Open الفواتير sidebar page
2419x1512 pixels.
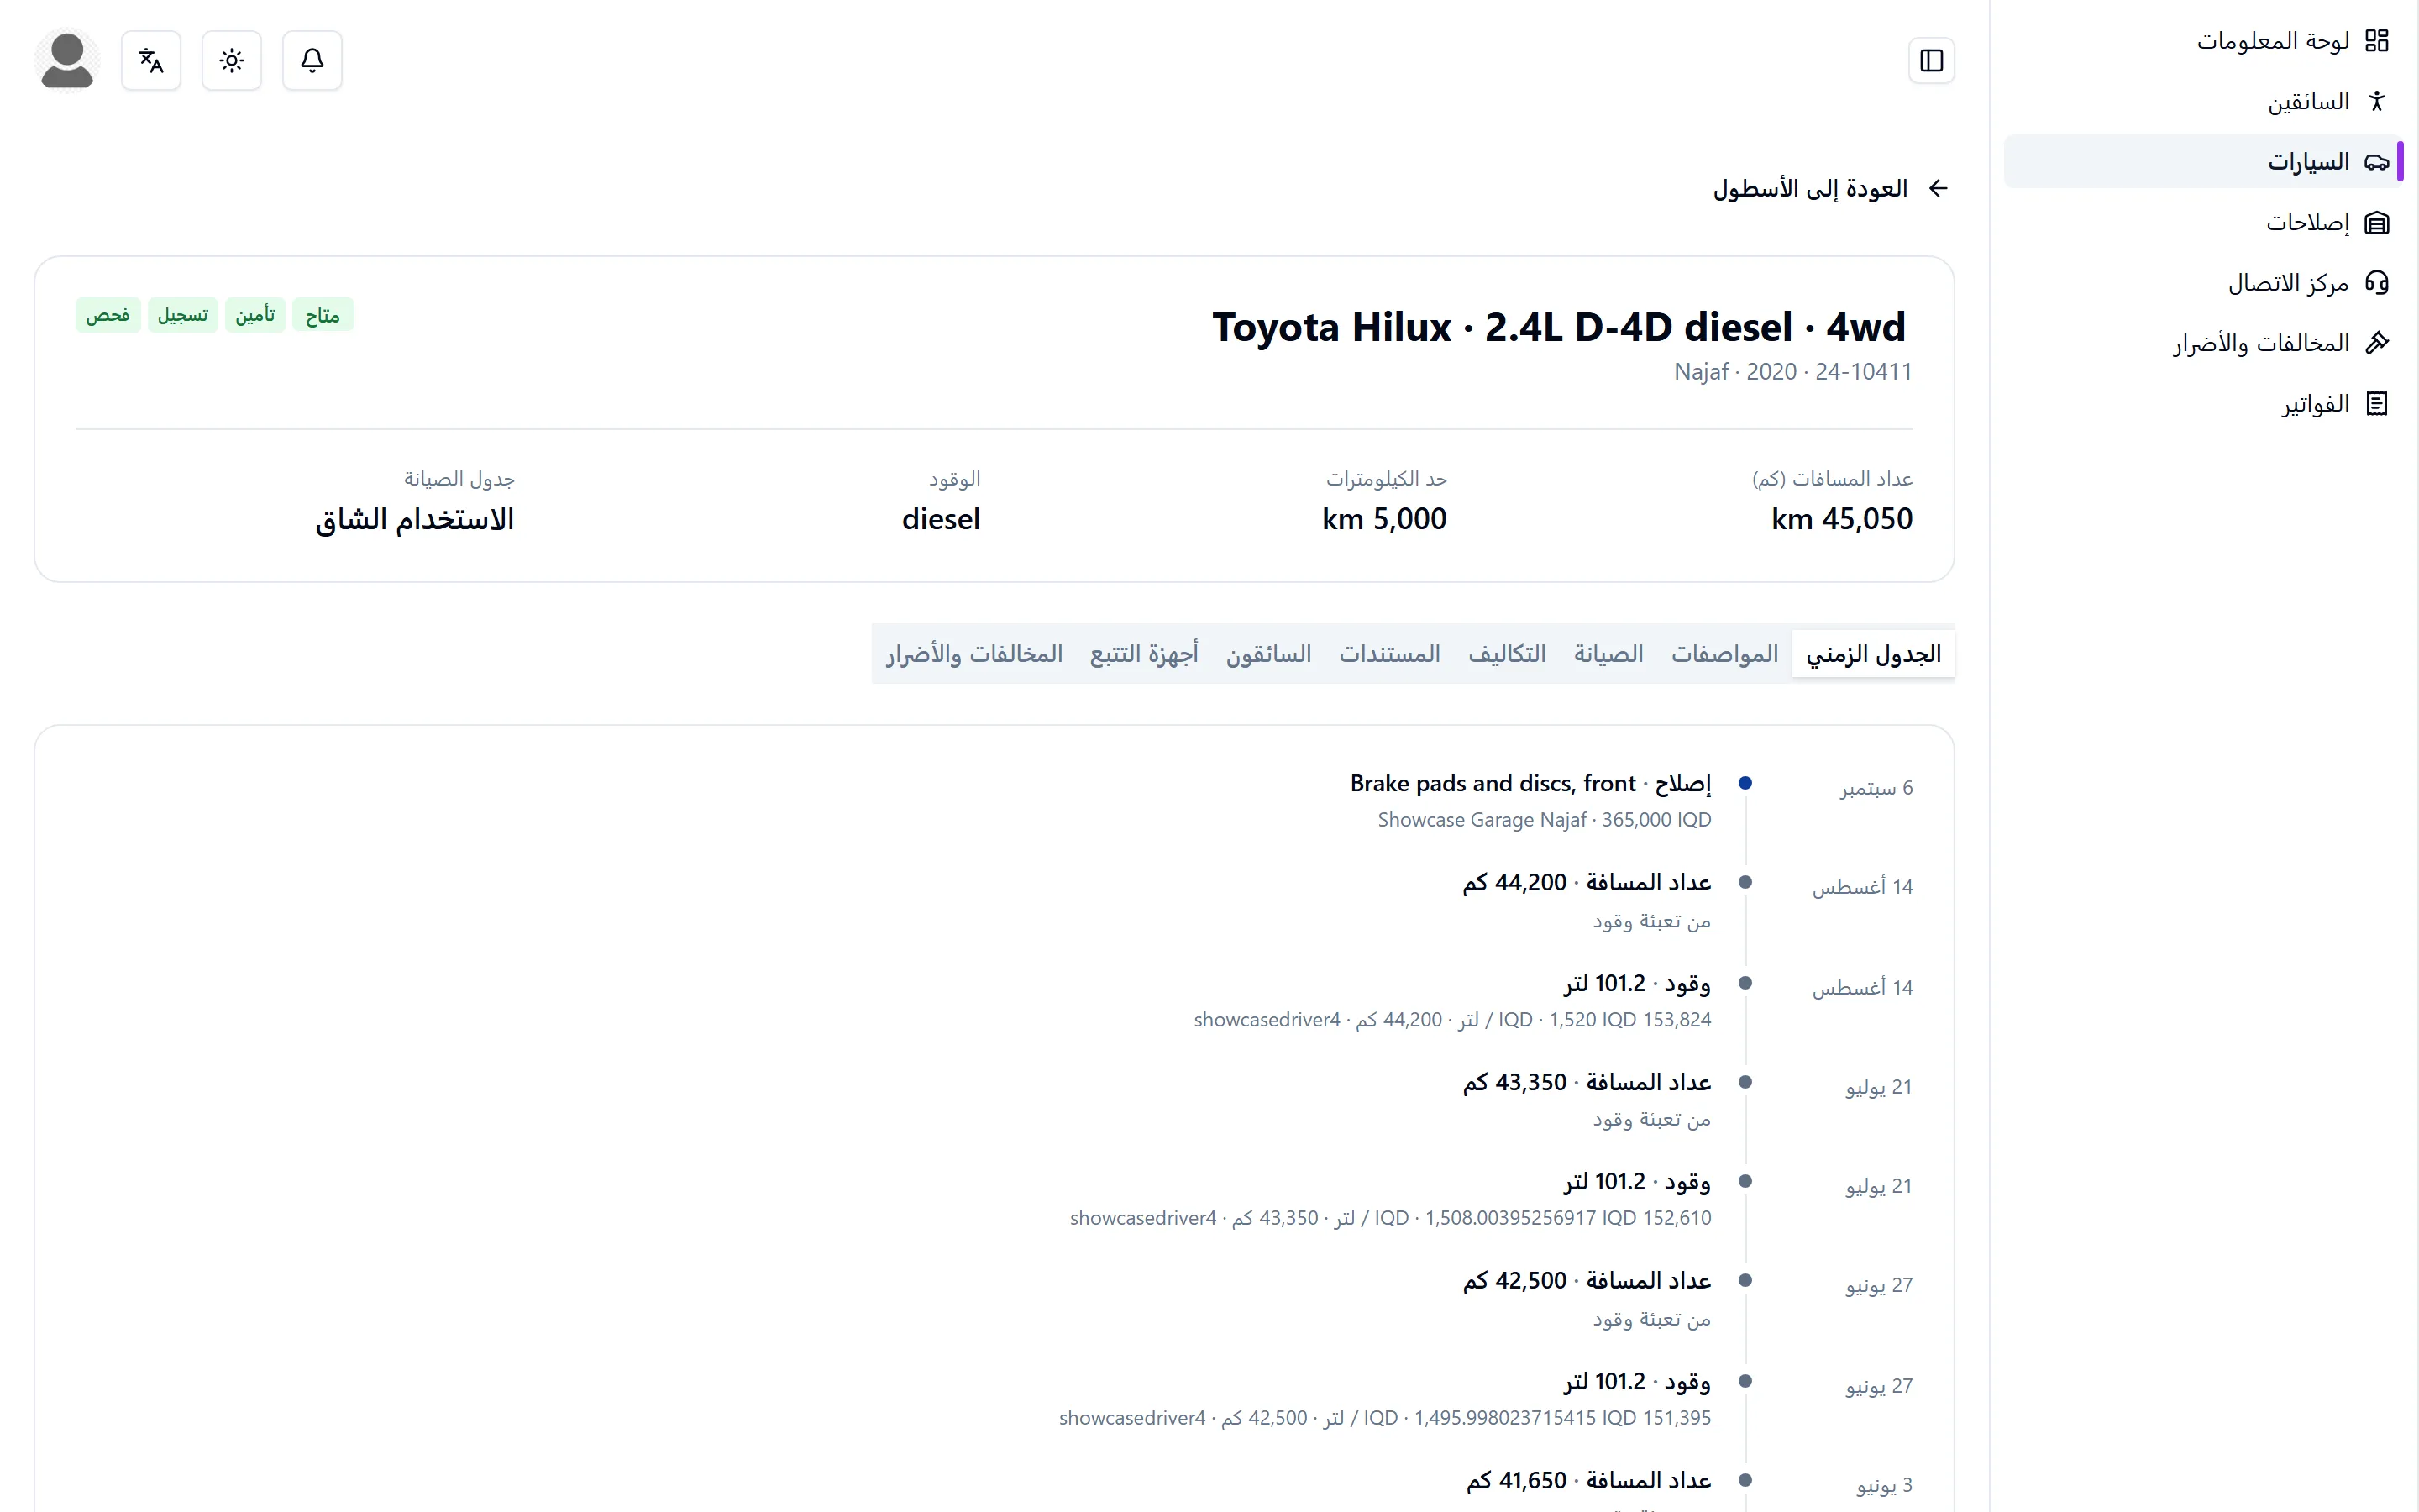pyautogui.click(x=2204, y=404)
